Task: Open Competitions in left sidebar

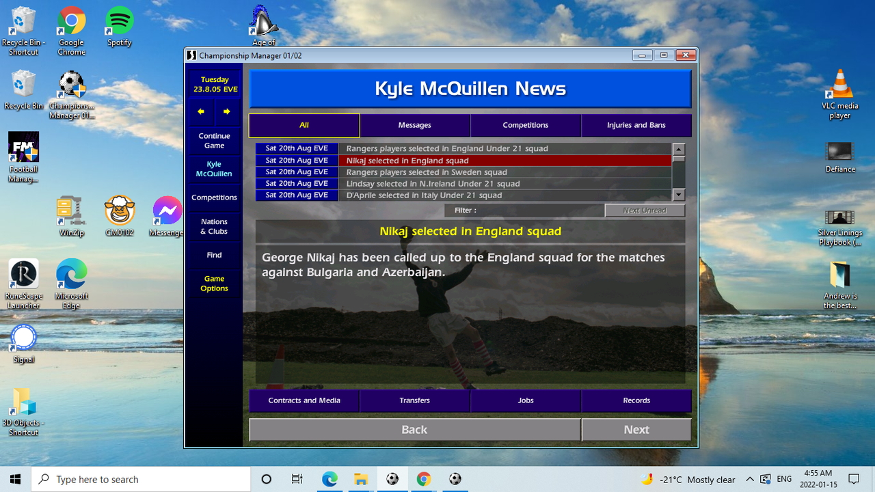Action: point(214,197)
